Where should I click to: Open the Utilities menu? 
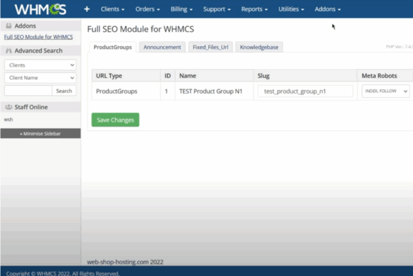[x=293, y=10]
